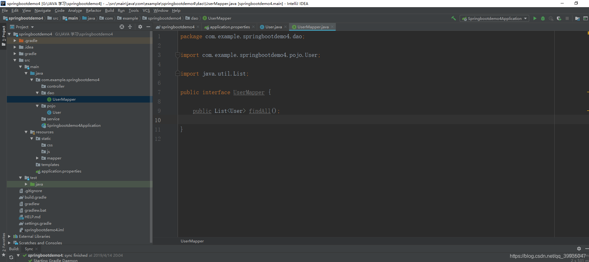
Task: Open the VCS menu
Action: (146, 11)
